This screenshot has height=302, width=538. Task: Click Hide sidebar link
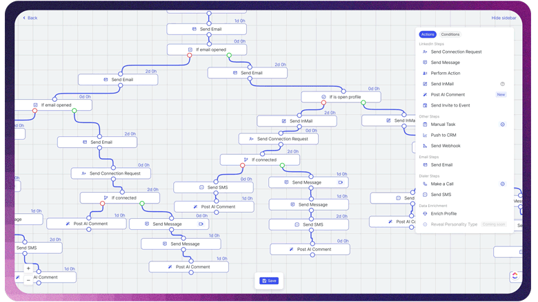(504, 18)
